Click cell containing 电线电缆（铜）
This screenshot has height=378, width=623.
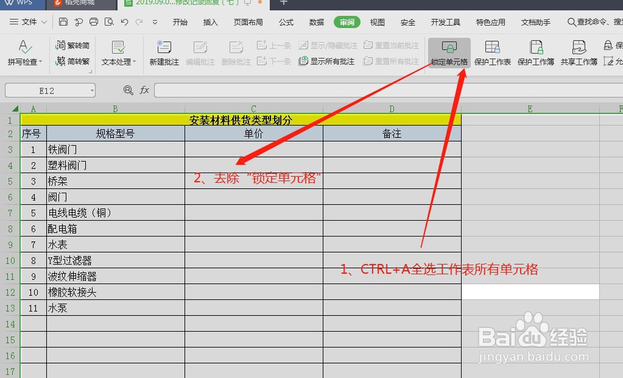(115, 213)
